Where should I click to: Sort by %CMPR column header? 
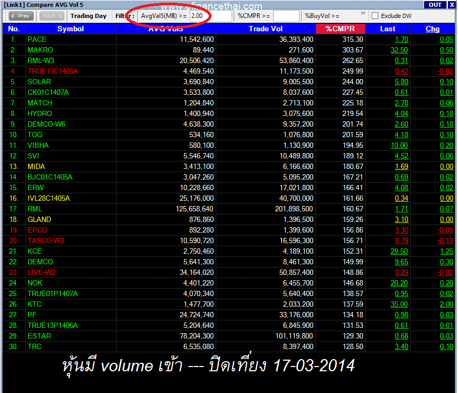(x=340, y=29)
